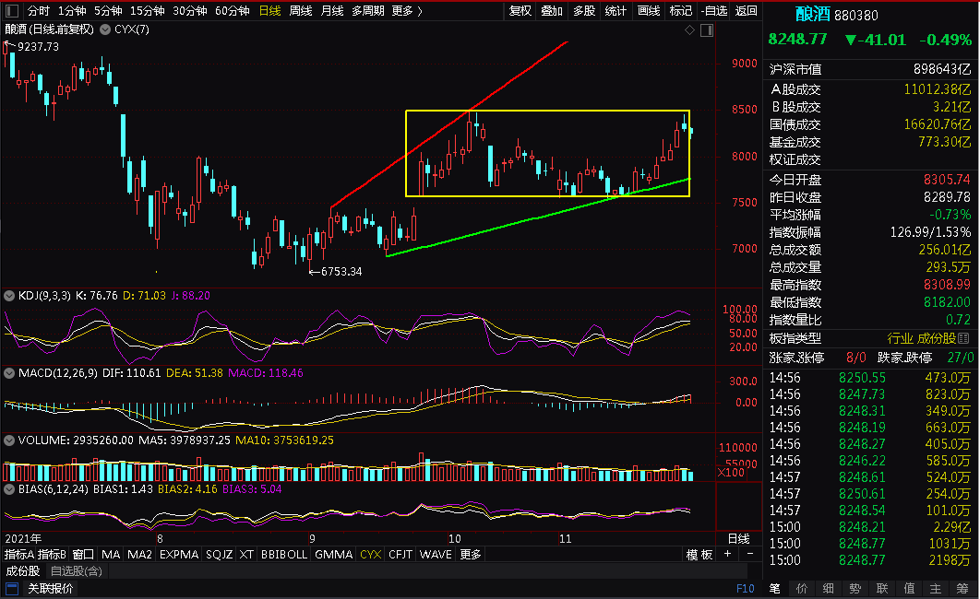Click the minus zoom-out button
The image size is (980, 599).
[x=750, y=554]
